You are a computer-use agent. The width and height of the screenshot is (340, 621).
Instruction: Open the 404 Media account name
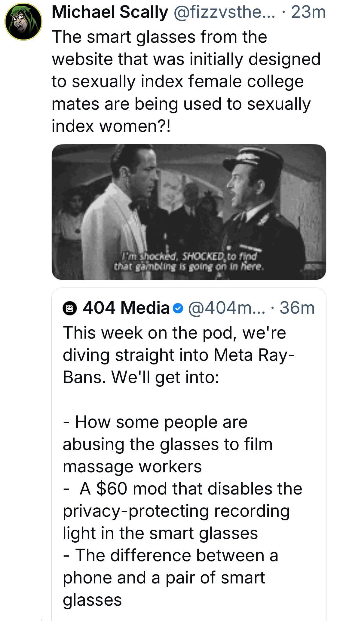point(126,308)
